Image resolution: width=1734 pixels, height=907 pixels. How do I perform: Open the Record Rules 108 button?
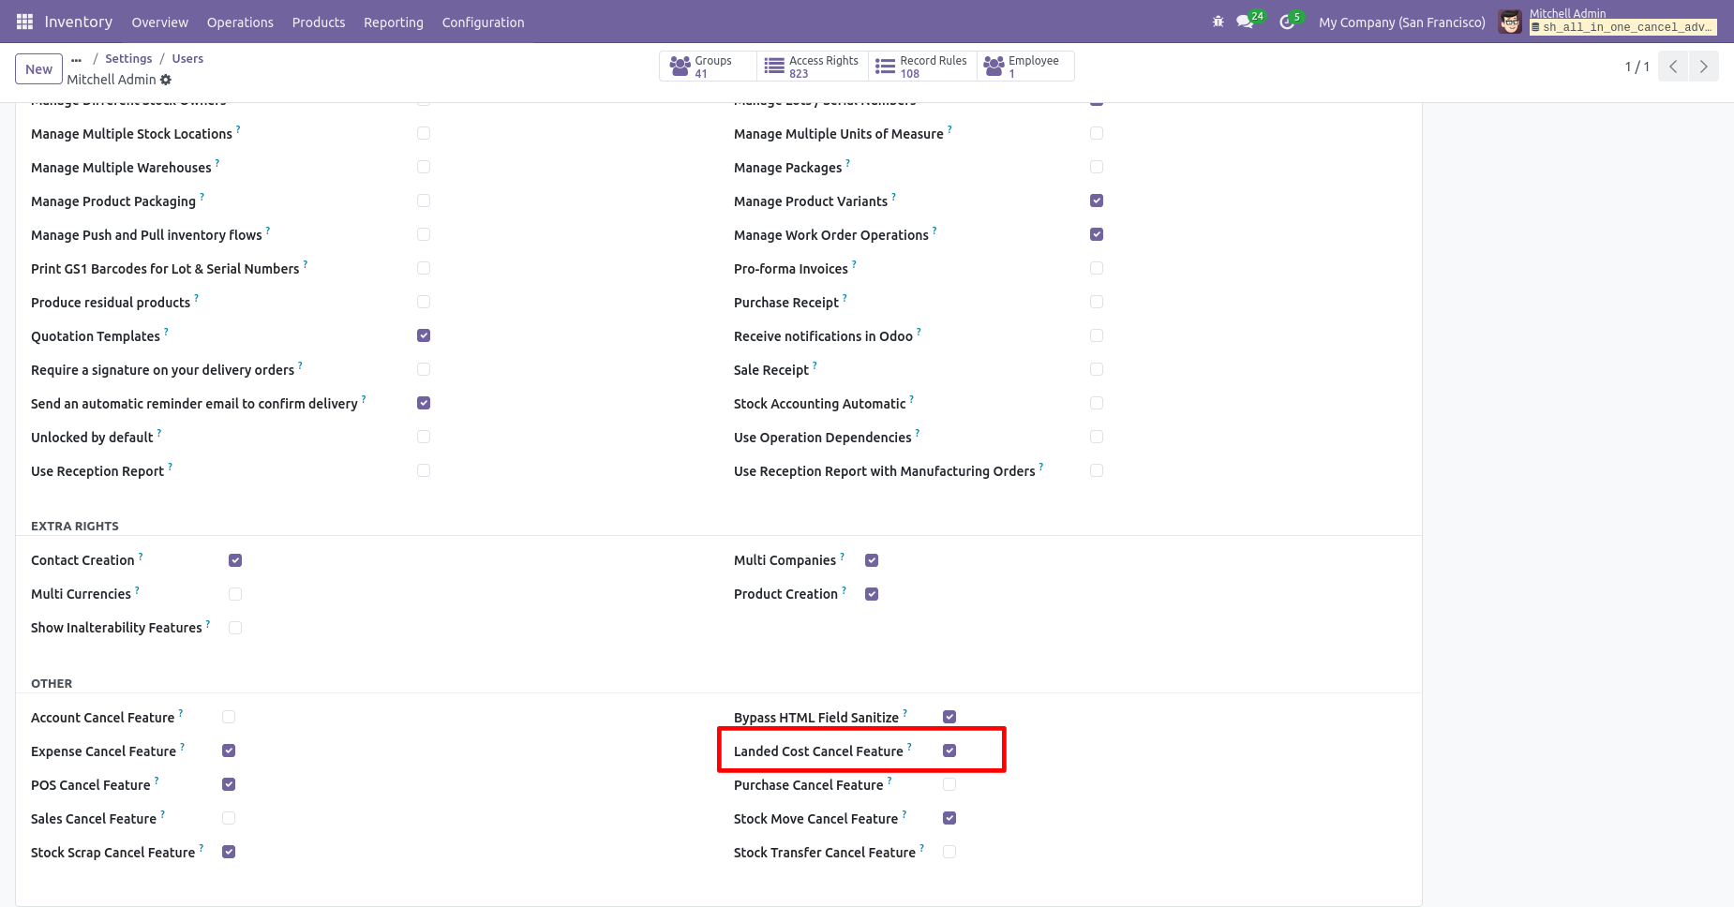pyautogui.click(x=922, y=67)
